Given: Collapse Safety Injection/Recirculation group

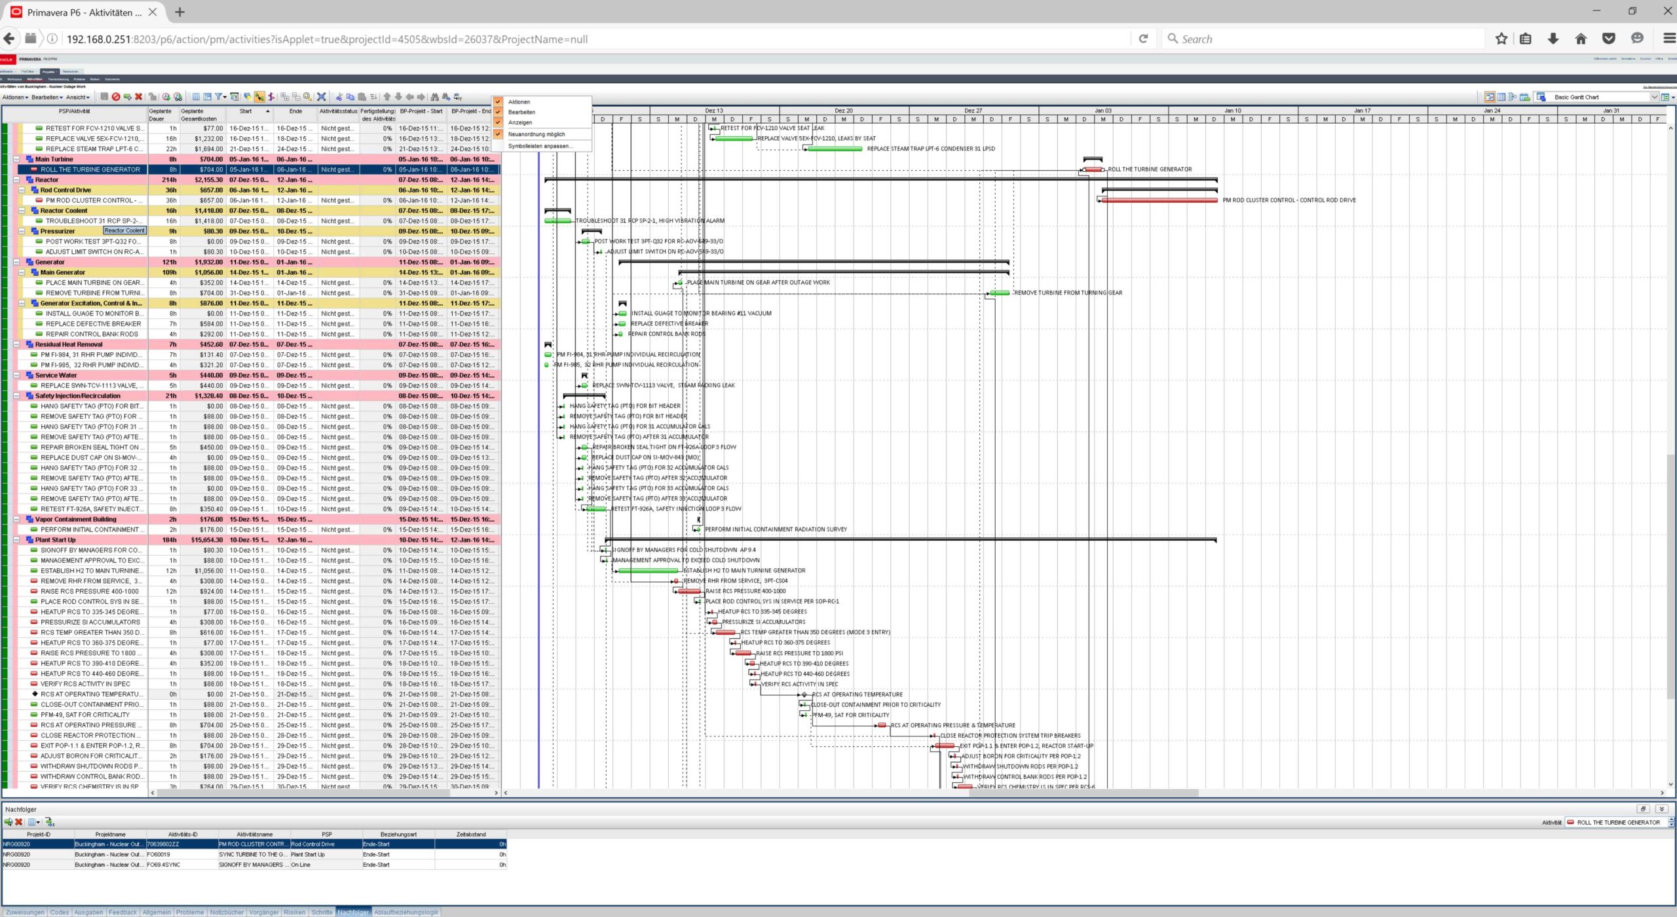Looking at the screenshot, I should [16, 395].
